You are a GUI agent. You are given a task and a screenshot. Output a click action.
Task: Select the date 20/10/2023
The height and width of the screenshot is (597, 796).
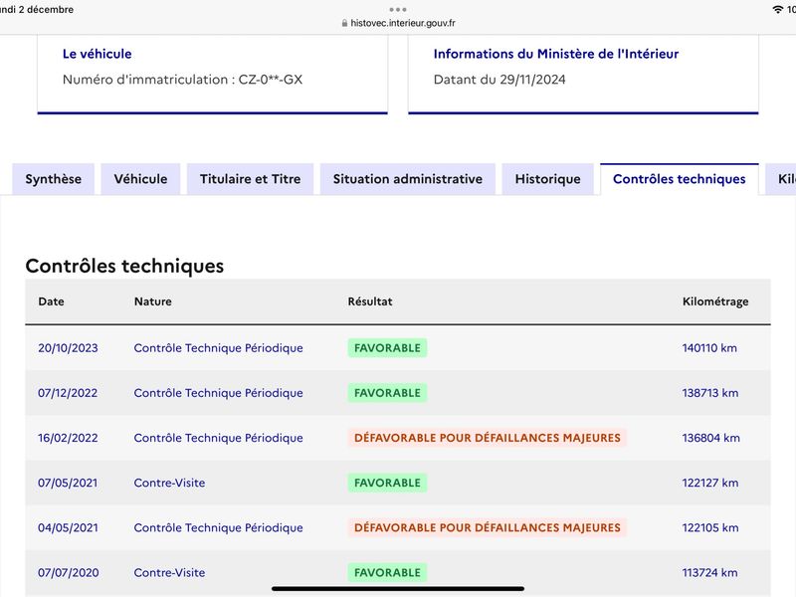pos(68,348)
